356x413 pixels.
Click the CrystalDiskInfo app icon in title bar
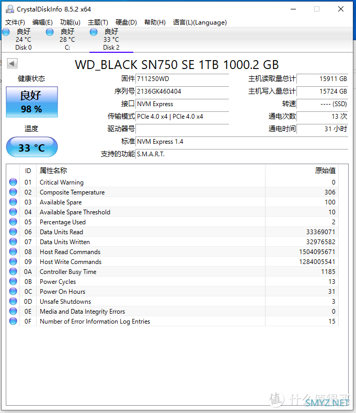click(x=10, y=9)
